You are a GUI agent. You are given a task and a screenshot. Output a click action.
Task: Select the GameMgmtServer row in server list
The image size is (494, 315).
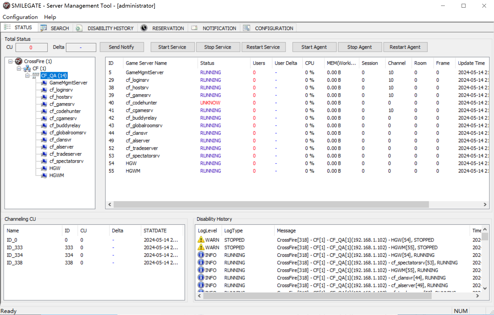tap(297, 73)
